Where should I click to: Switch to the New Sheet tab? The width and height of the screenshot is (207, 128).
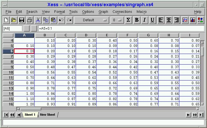point(48,115)
